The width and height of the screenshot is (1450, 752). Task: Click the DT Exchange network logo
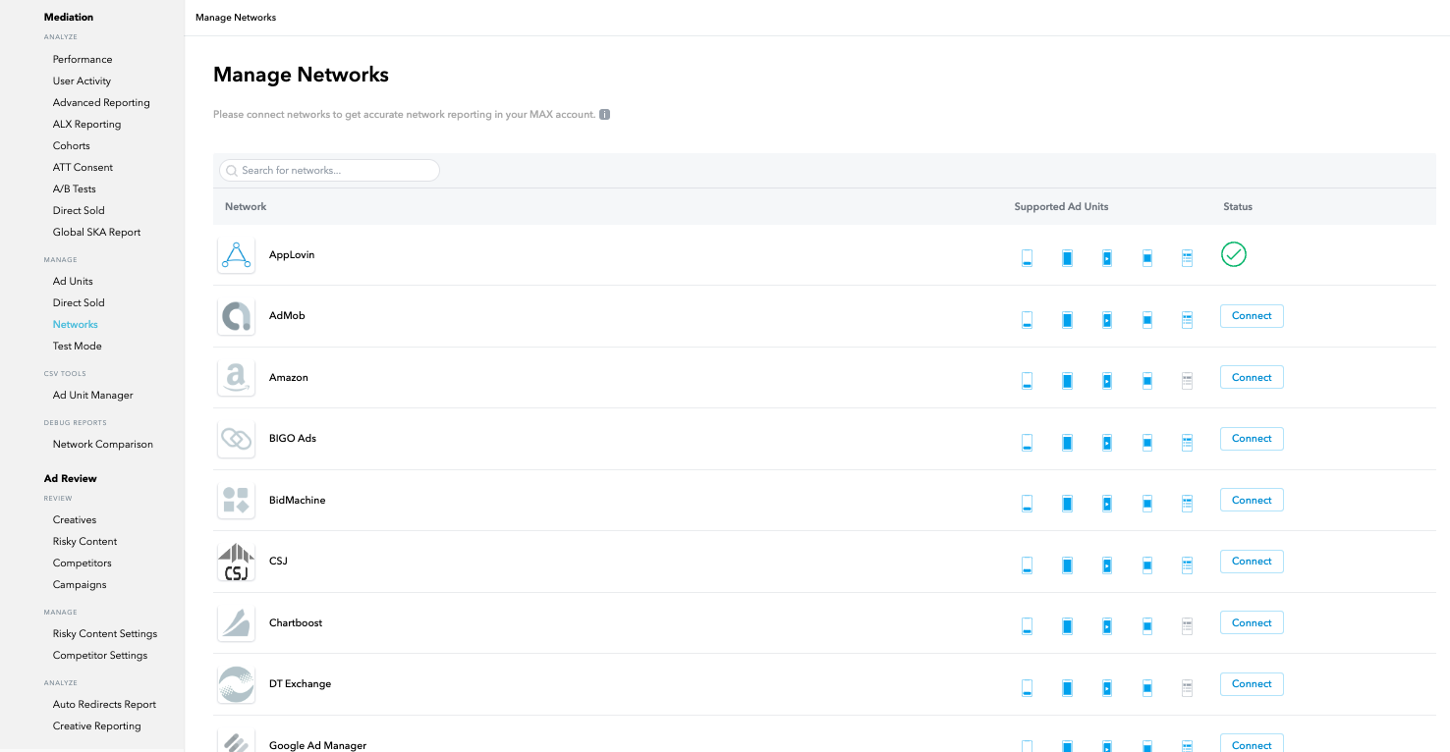click(x=236, y=683)
